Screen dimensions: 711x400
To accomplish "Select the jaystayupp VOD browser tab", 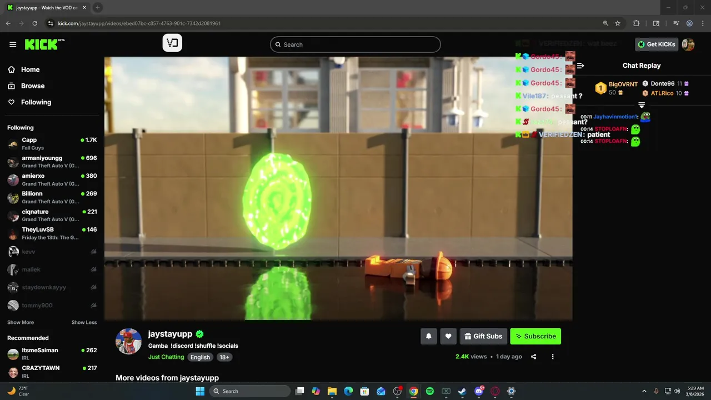I will pyautogui.click(x=46, y=7).
